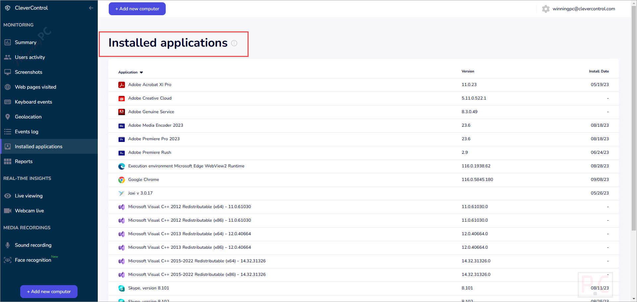Image resolution: width=637 pixels, height=302 pixels.
Task: Open Live viewing
Action: (49, 196)
